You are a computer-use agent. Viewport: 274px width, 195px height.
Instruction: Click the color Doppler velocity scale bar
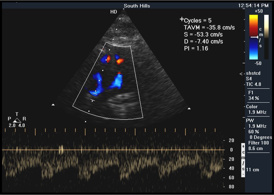pyautogui.click(x=253, y=37)
